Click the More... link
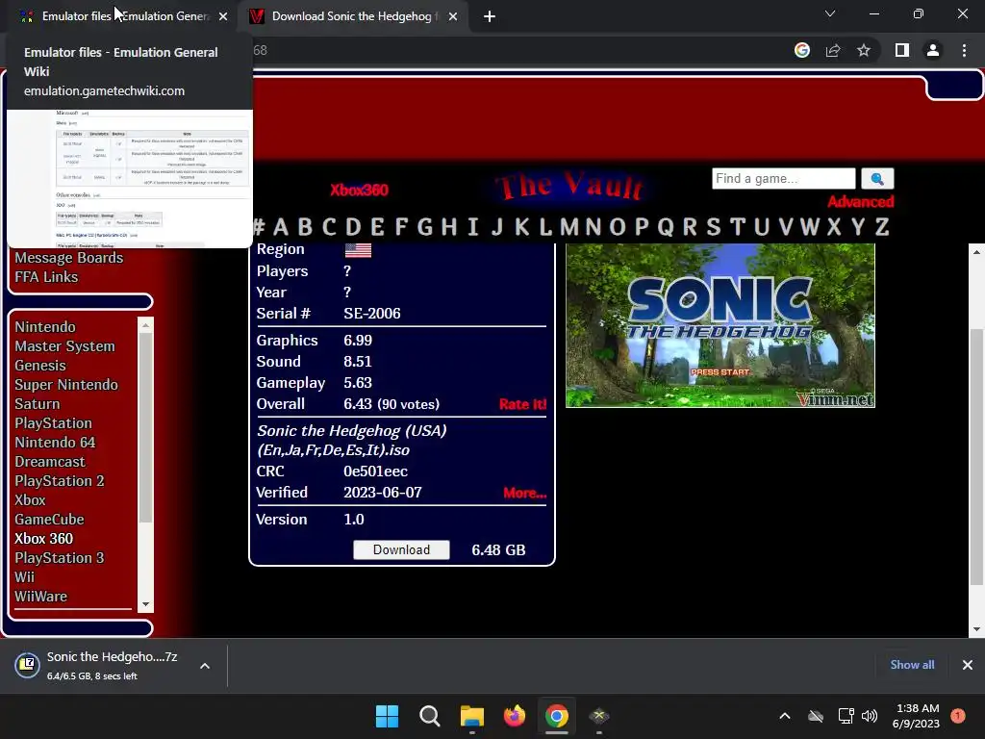Image resolution: width=985 pixels, height=739 pixels. 524,493
